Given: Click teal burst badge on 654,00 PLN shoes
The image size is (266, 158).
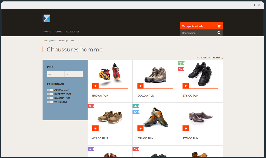Looking at the screenshot, I should [x=136, y=106].
